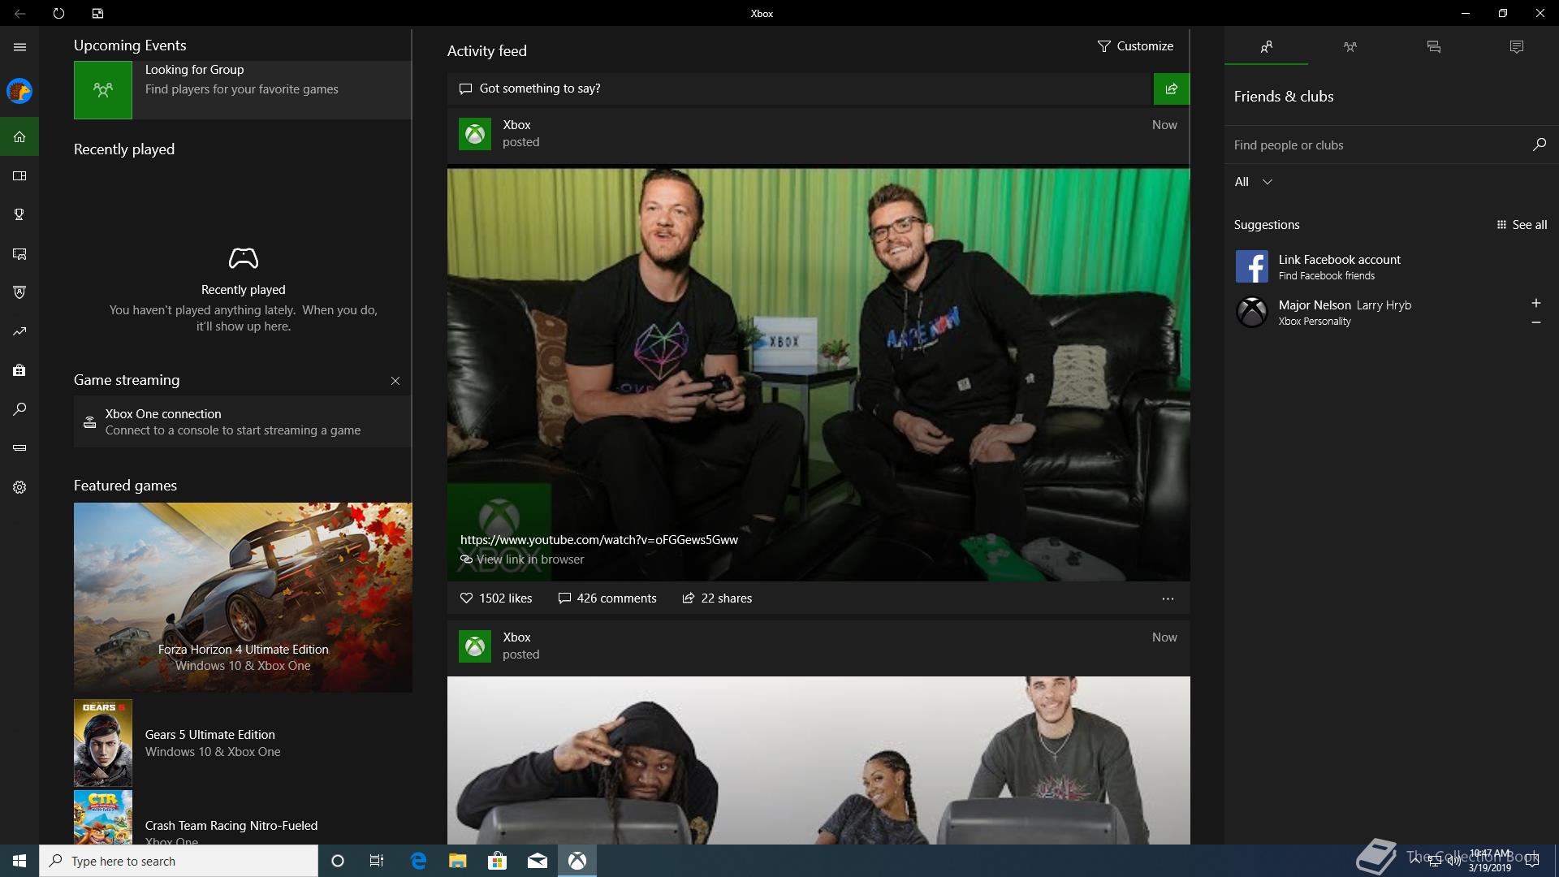Open the Search magnifier in the sidebar
The image size is (1559, 877).
[19, 409]
